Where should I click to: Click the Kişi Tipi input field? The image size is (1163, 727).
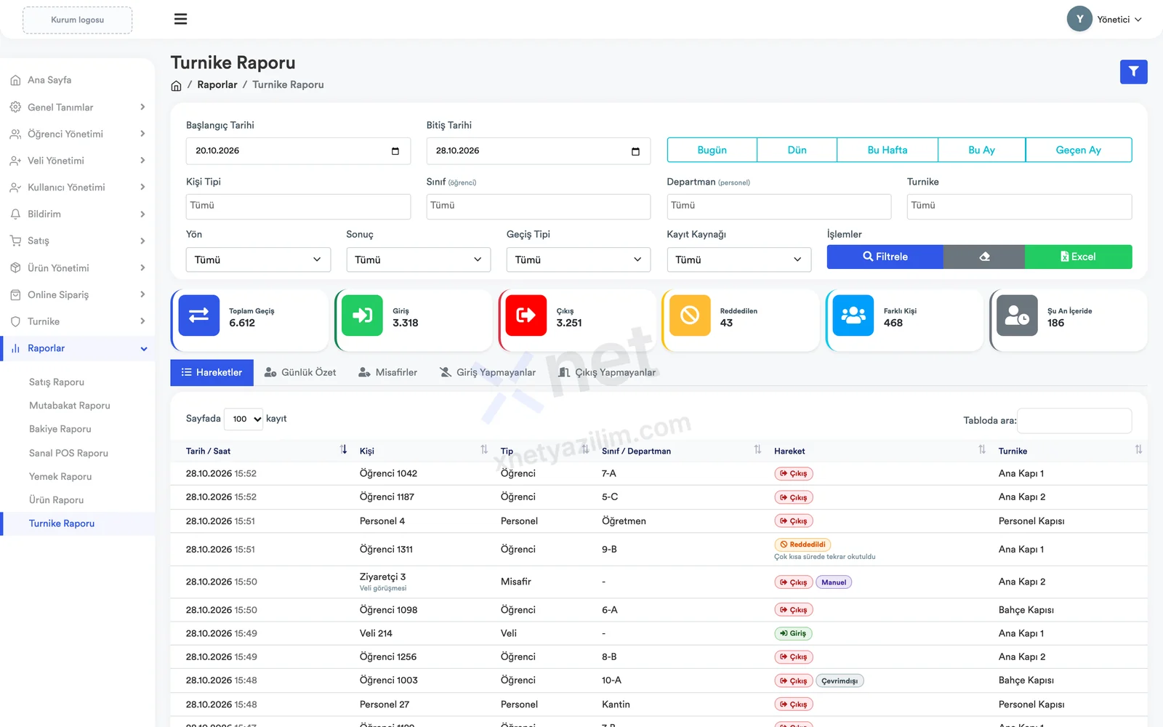[x=298, y=206]
